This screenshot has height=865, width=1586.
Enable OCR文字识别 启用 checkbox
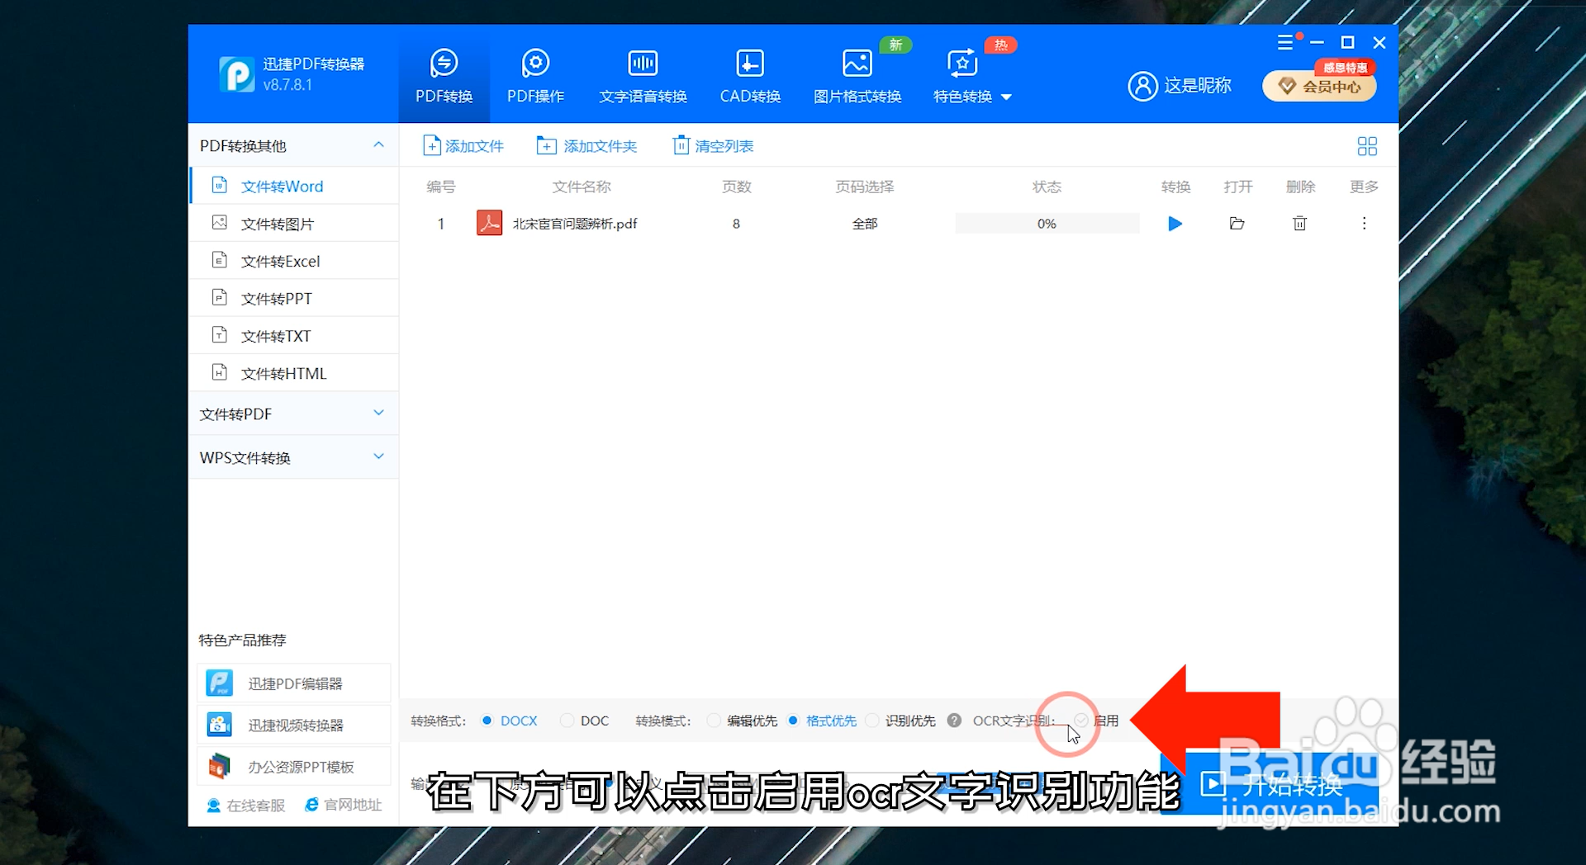1083,721
